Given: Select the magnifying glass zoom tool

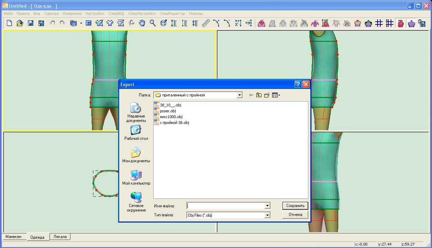Looking at the screenshot, I should click(x=153, y=23).
